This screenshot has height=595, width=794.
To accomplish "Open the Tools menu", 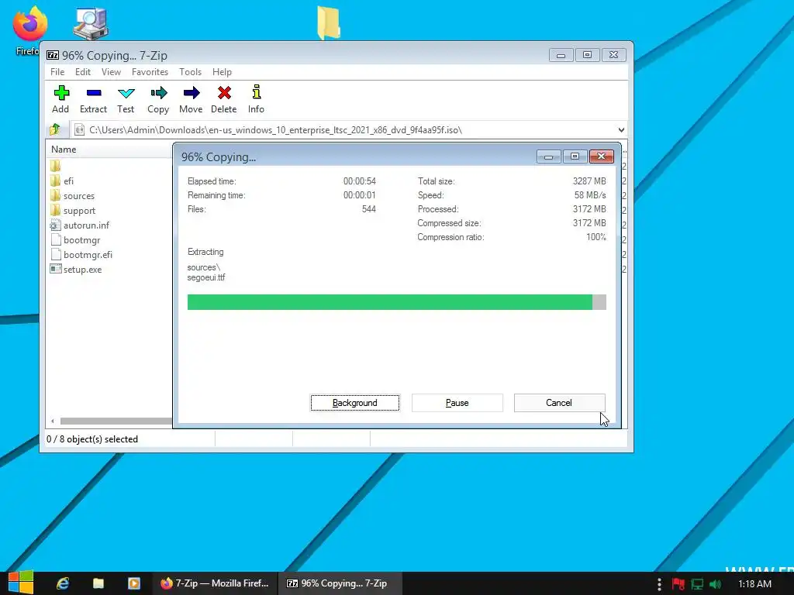I will (x=190, y=72).
